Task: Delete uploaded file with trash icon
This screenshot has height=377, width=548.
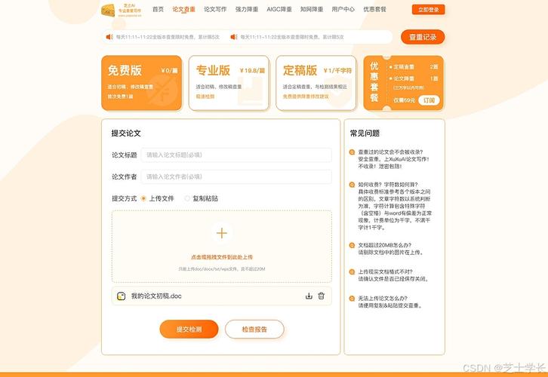Action: point(322,296)
